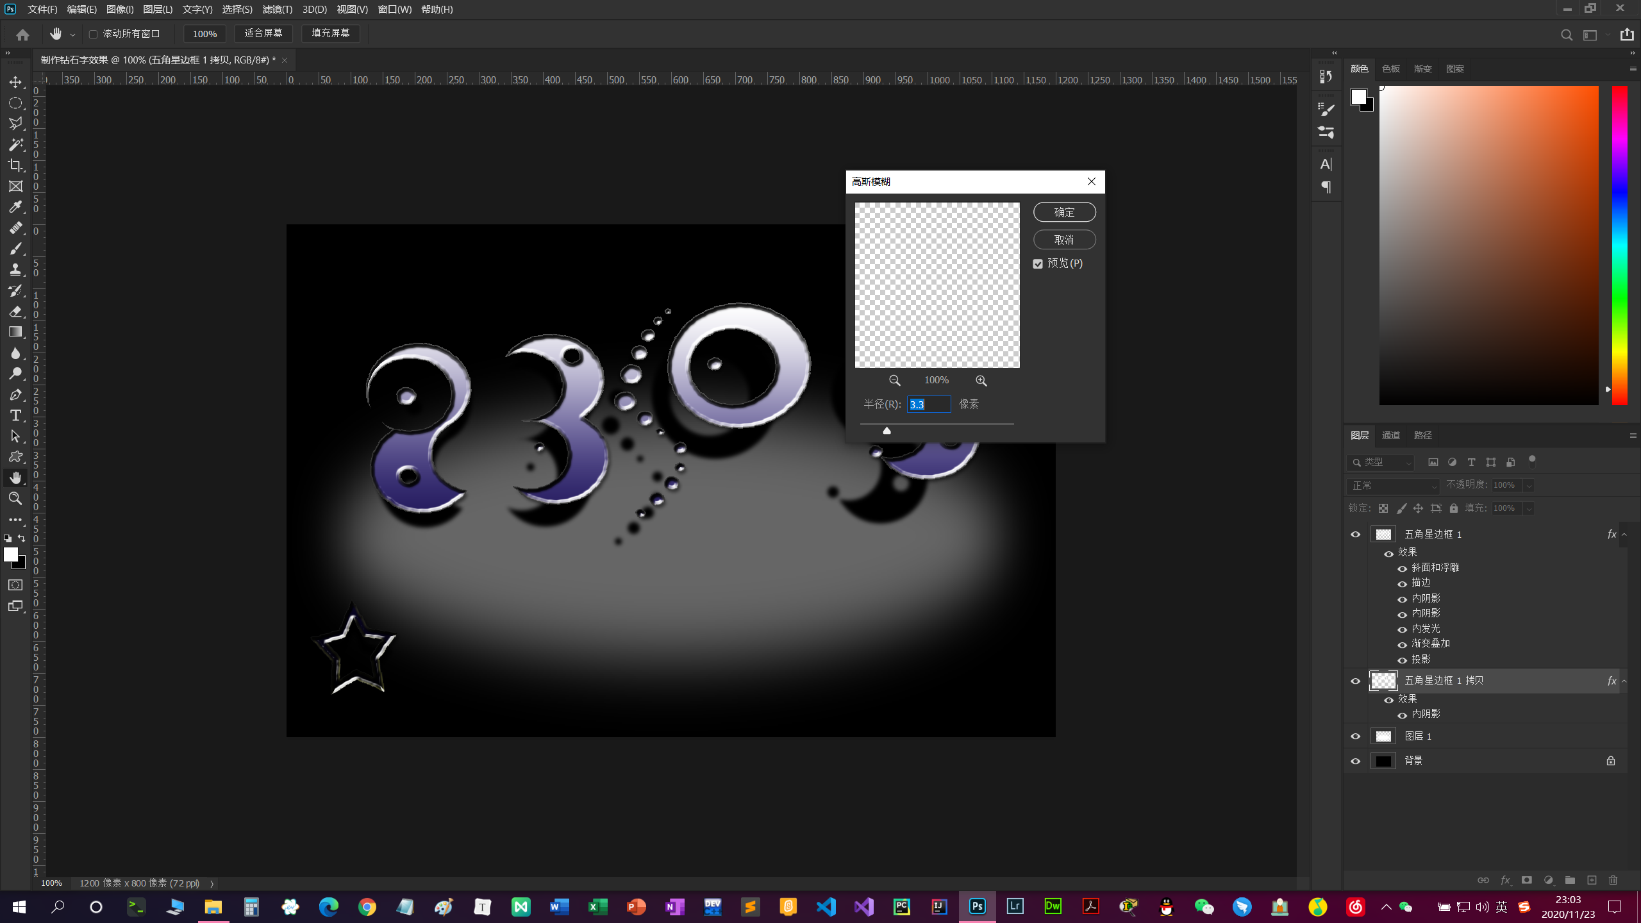Image resolution: width=1641 pixels, height=923 pixels.
Task: Select the Crop tool
Action: point(15,165)
